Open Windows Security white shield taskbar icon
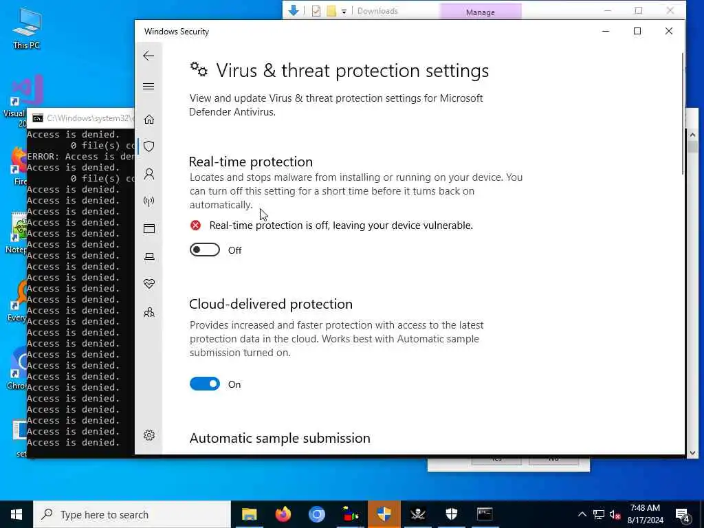This screenshot has width=704, height=528. [x=451, y=514]
